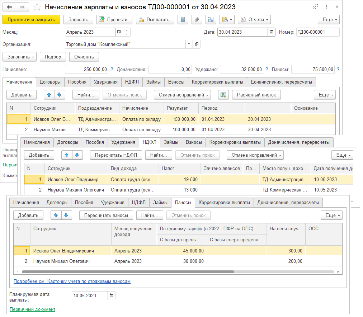Viewport: 363px width, 317px height.
Task: Click the structure icon before Отчеты
Action: (x=211, y=19)
